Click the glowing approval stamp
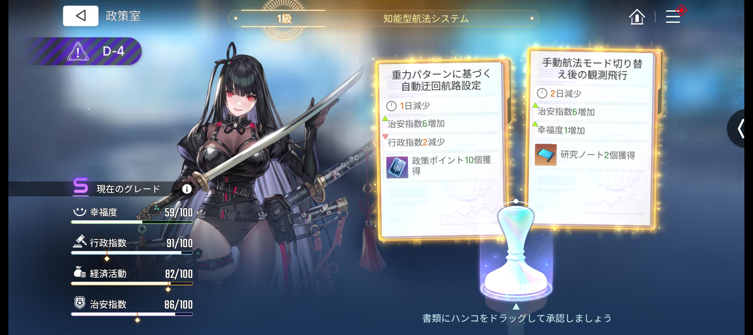This screenshot has height=335, width=753. [516, 251]
